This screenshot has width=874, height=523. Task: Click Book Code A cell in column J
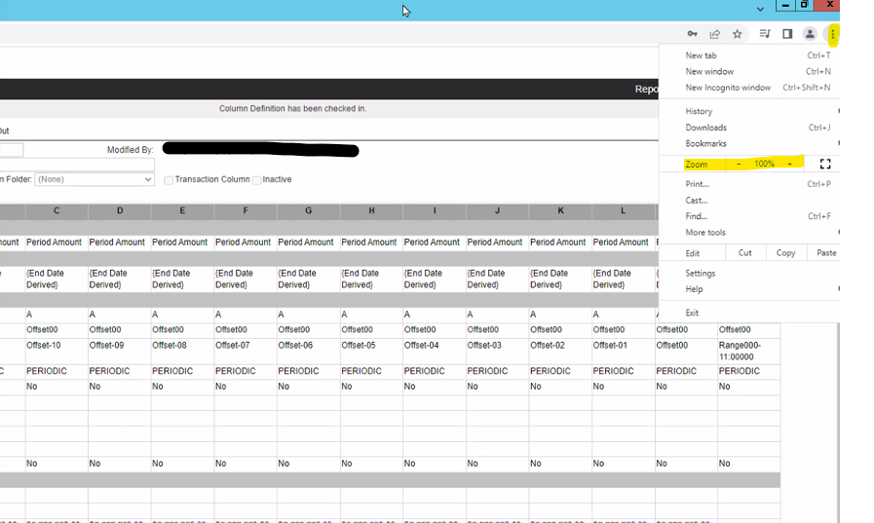coord(497,315)
